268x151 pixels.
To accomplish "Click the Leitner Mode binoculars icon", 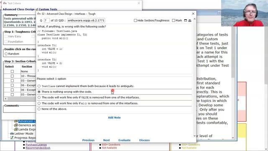I will (12, 133).
